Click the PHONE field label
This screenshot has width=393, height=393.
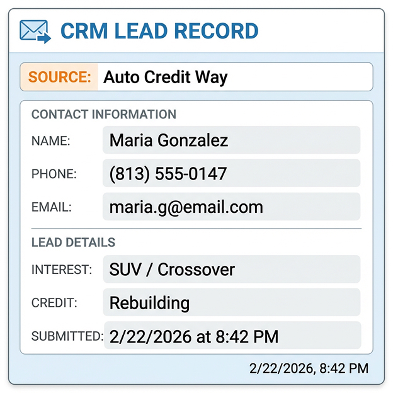[54, 174]
